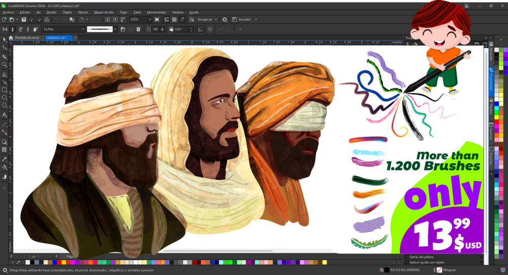The image size is (508, 275).
Task: Click the red swatch in bottom palette
Action: (x=59, y=262)
